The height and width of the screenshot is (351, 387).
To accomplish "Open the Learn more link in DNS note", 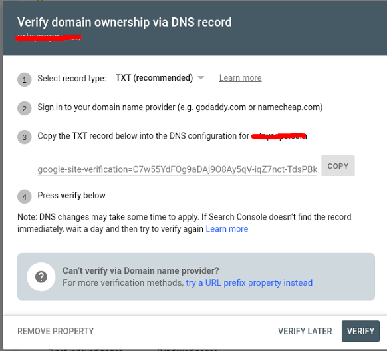I will (227, 229).
